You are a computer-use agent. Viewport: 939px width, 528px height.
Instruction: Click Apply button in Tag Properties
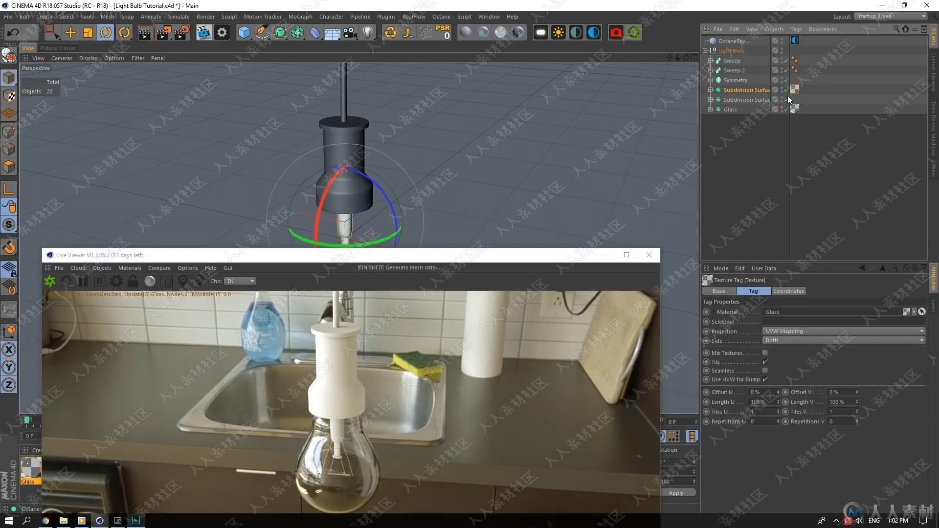[676, 492]
